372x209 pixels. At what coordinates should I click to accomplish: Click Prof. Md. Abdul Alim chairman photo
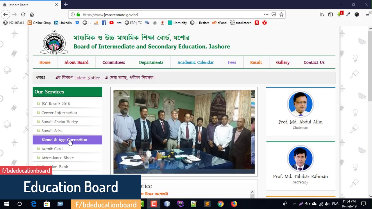[301, 104]
